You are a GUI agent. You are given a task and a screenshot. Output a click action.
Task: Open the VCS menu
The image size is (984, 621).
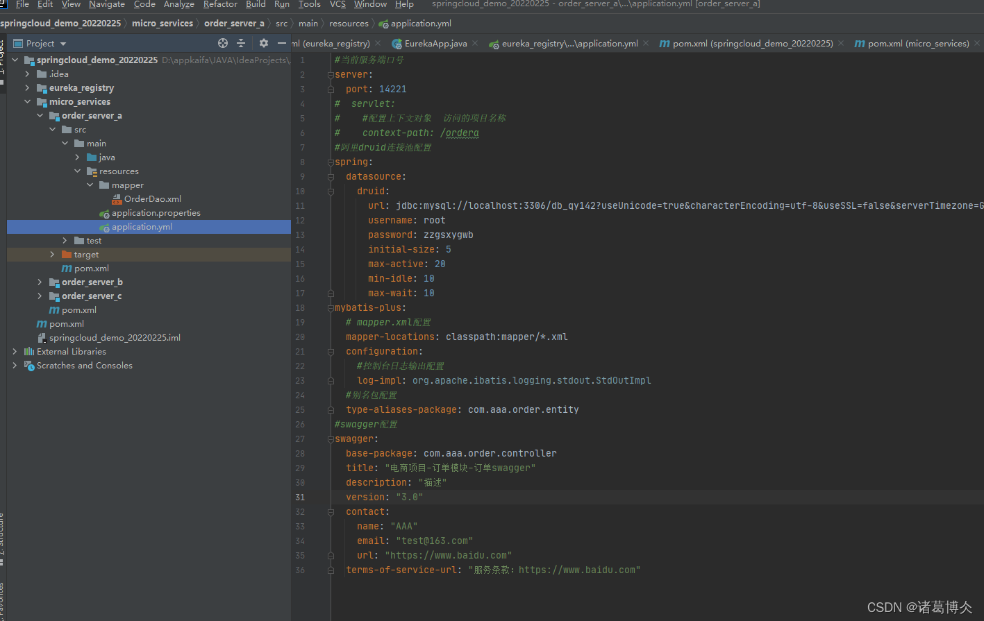337,4
